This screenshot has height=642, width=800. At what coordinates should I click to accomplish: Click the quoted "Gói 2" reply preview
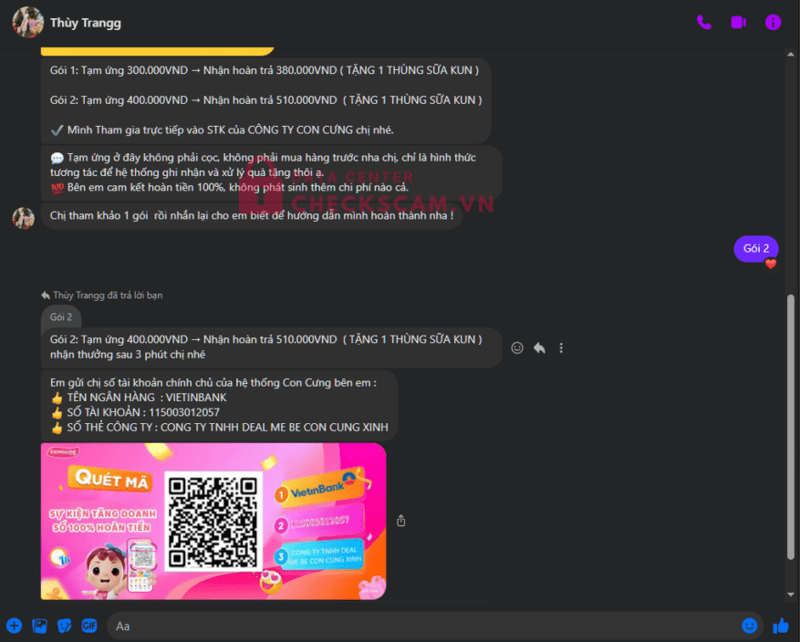(61, 316)
